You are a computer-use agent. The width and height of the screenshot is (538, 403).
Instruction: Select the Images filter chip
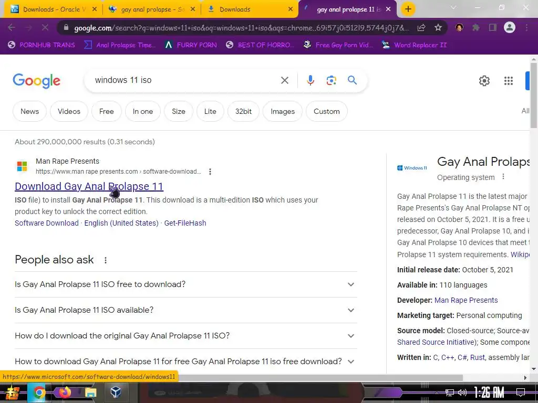(x=282, y=111)
